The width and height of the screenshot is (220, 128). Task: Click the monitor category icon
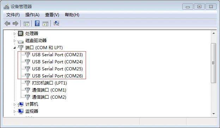tap(21, 111)
